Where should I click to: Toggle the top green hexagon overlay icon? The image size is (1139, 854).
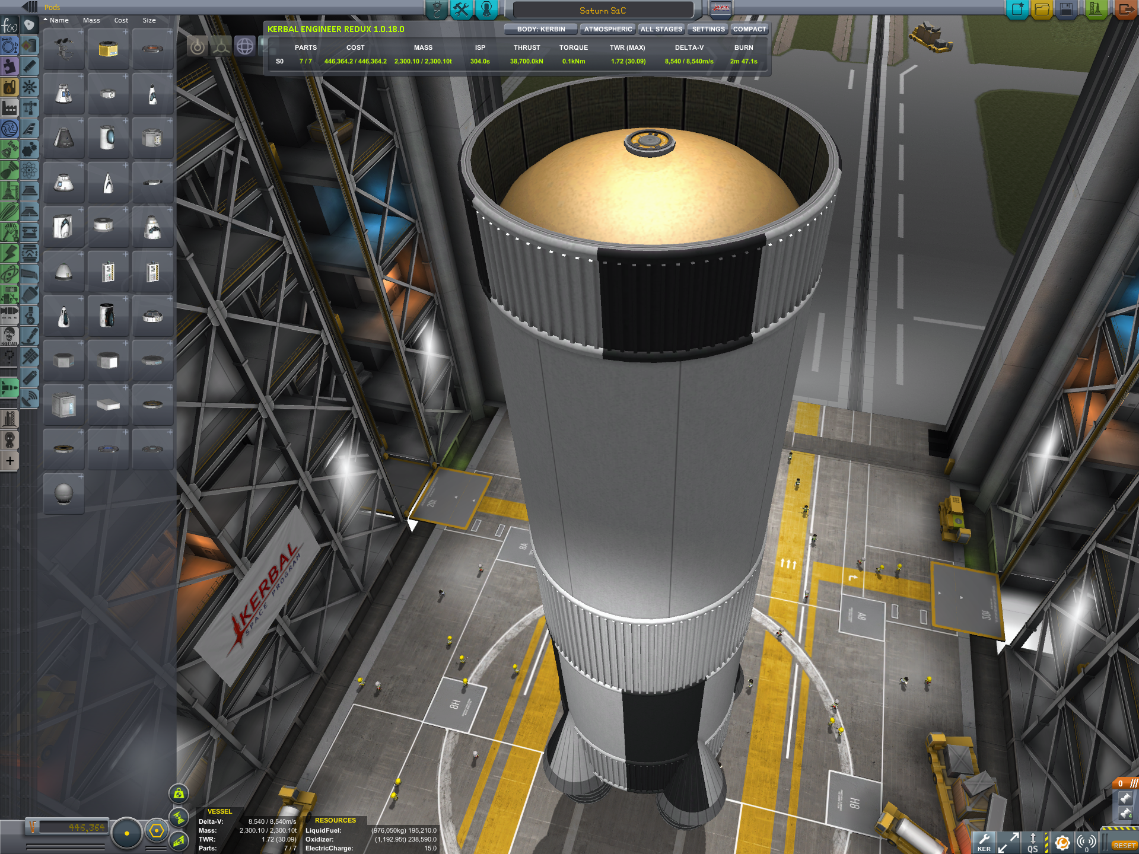pyautogui.click(x=179, y=794)
